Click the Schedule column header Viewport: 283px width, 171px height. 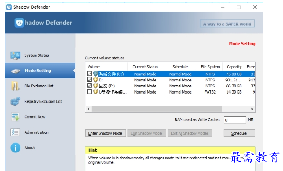point(180,67)
